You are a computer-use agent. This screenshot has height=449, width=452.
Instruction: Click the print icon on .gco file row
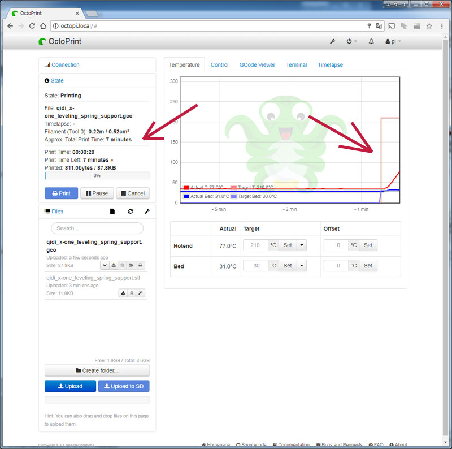pyautogui.click(x=140, y=265)
